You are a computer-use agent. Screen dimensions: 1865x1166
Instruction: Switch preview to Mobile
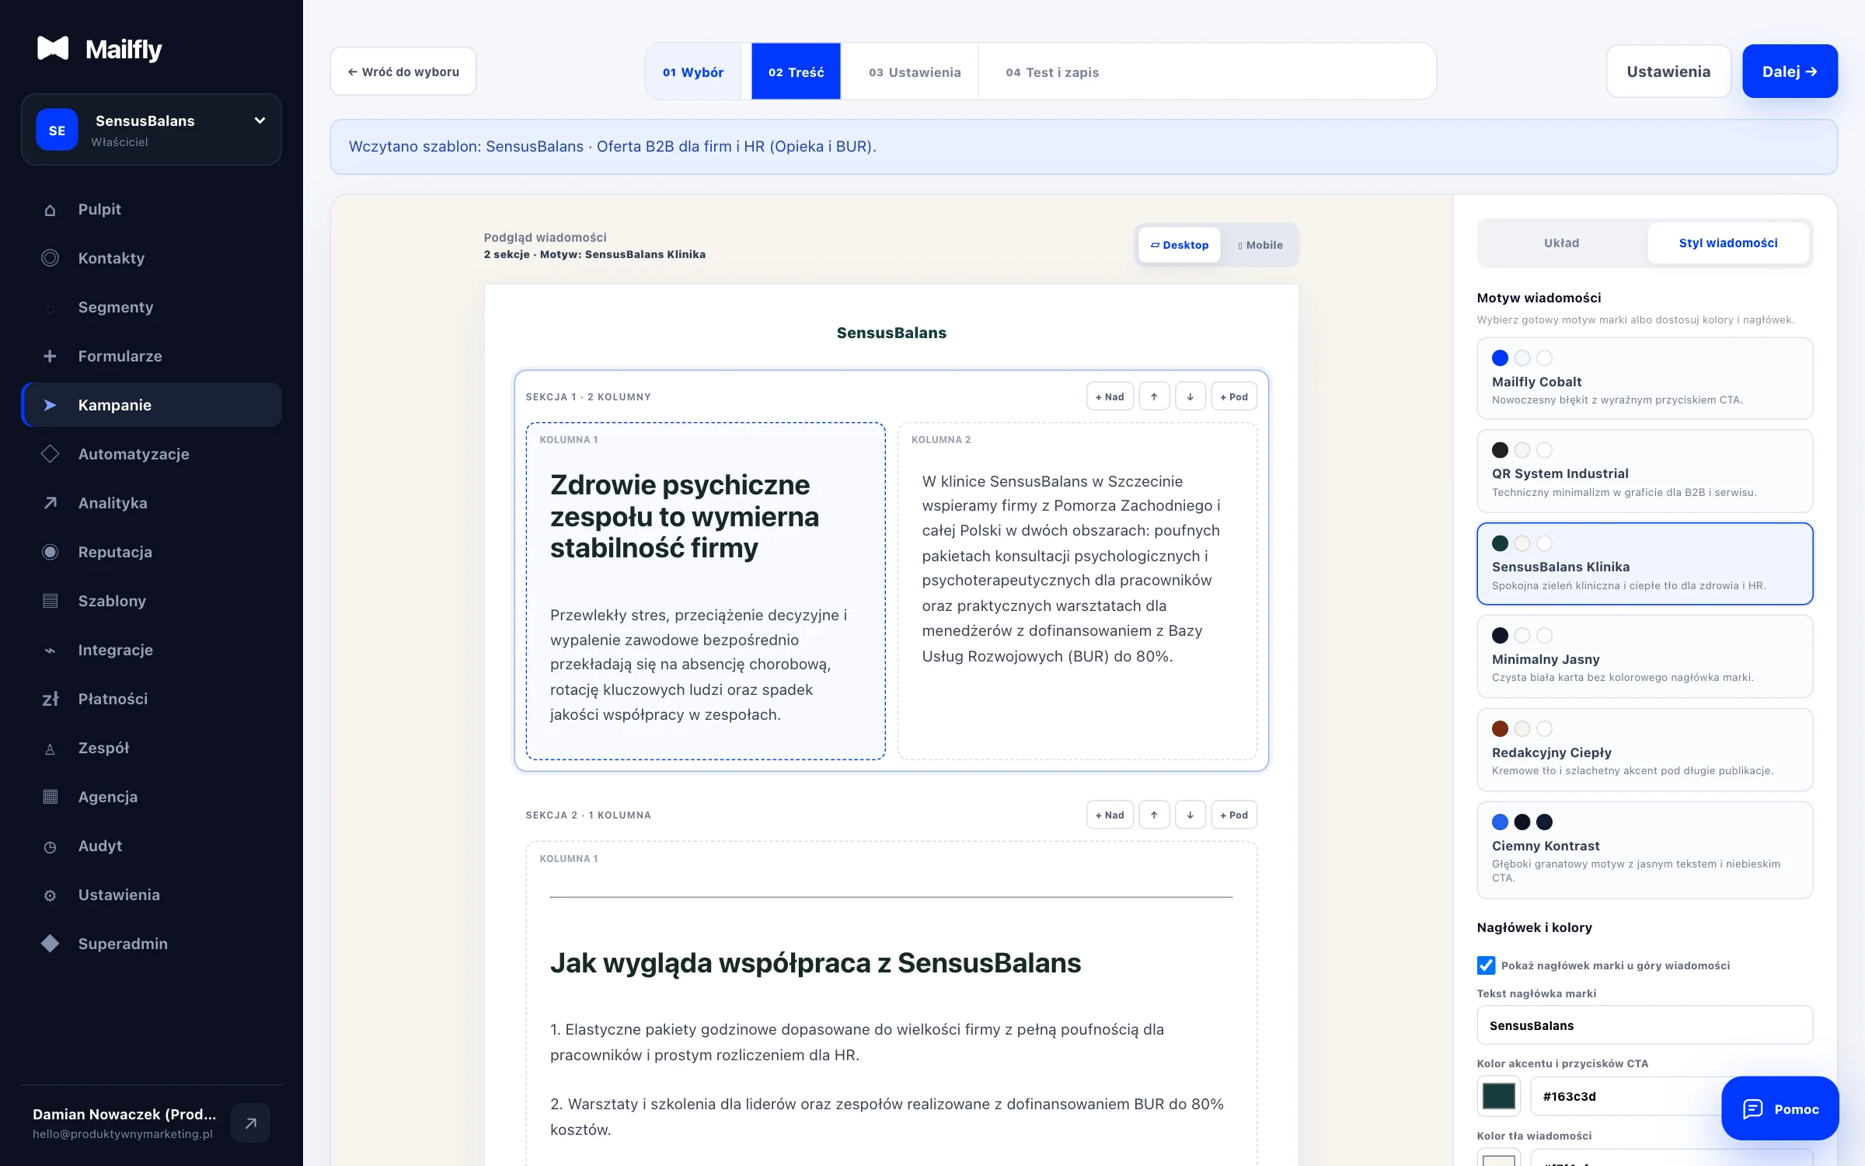pos(1260,245)
